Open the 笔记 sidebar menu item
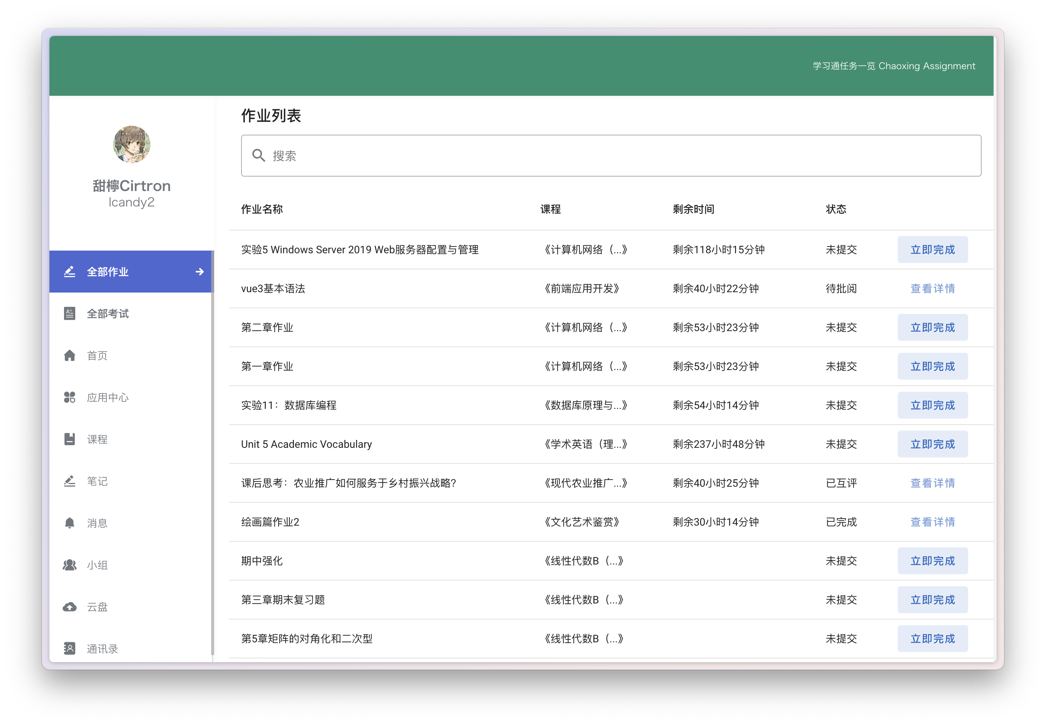 coord(97,481)
